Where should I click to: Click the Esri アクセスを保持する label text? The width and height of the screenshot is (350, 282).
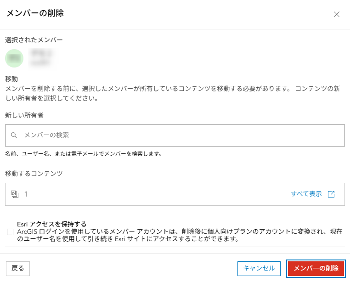pos(52,224)
